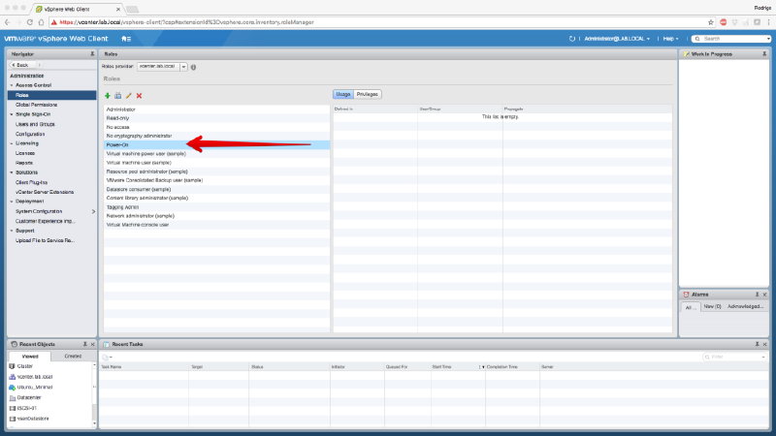The image size is (776, 436).
Task: Click the red Delete role icon
Action: [x=140, y=96]
